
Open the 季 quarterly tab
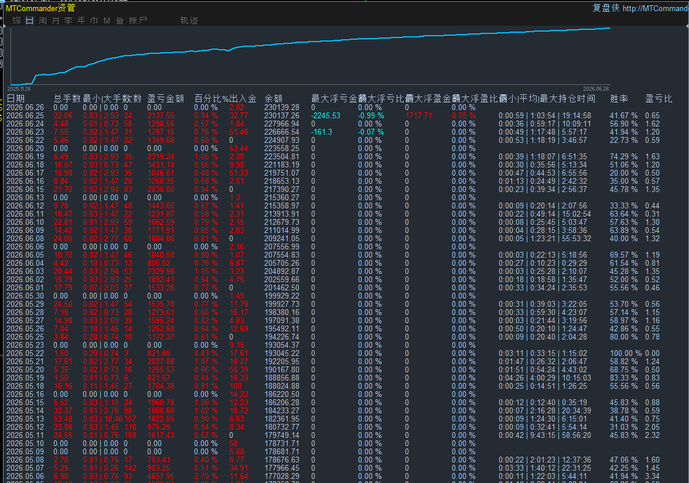[x=68, y=20]
